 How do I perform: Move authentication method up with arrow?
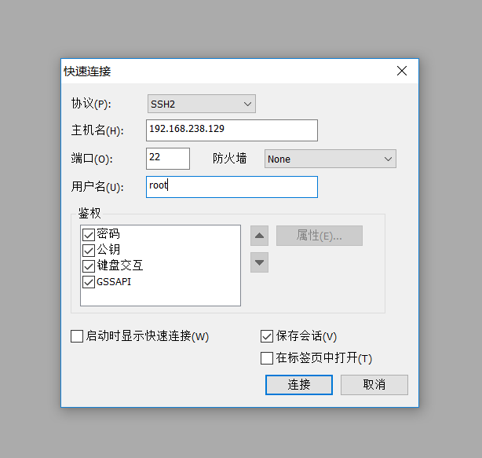coord(259,236)
